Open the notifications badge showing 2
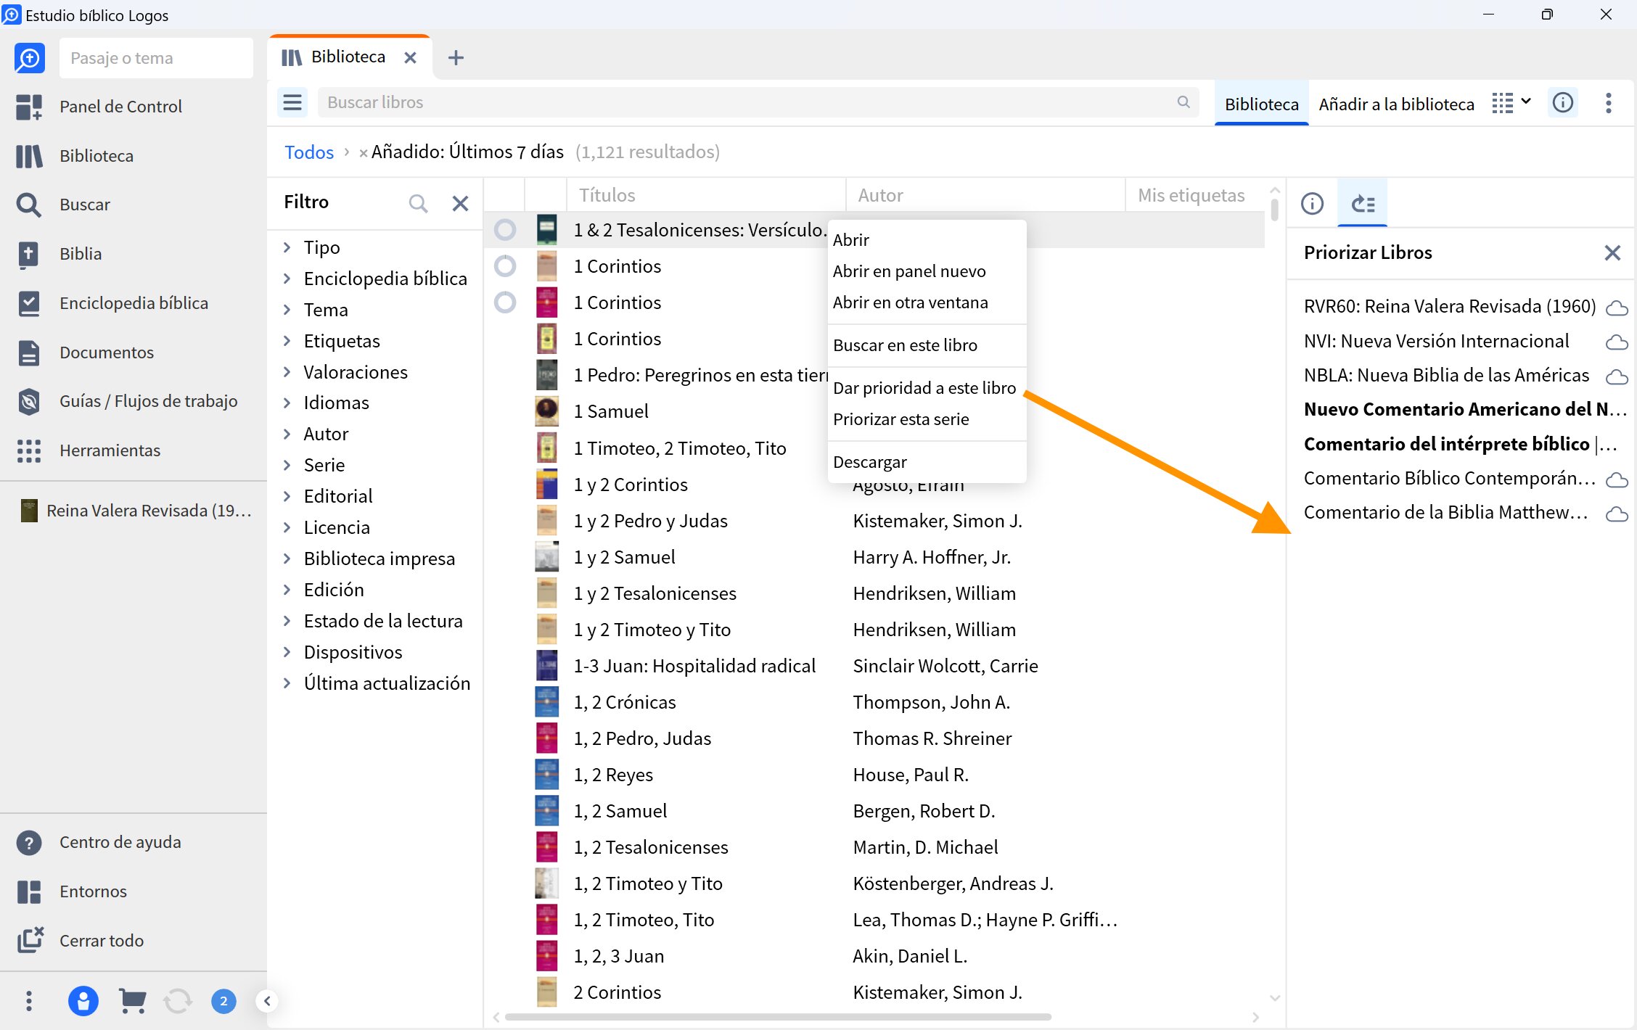The width and height of the screenshot is (1637, 1030). coord(223,1002)
